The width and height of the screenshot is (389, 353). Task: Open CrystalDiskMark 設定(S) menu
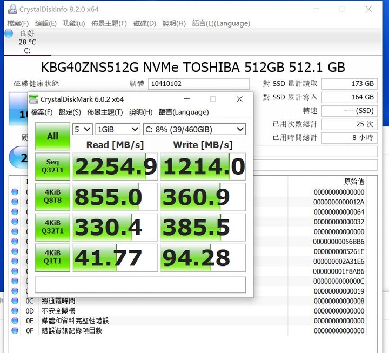tap(70, 112)
